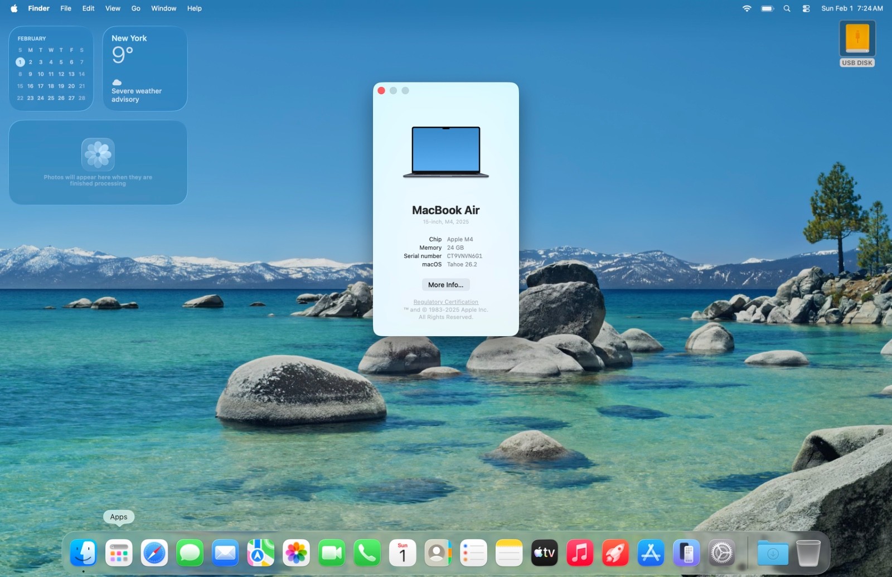Open the Downloads folder in the Dock
Image resolution: width=892 pixels, height=577 pixels.
(773, 553)
